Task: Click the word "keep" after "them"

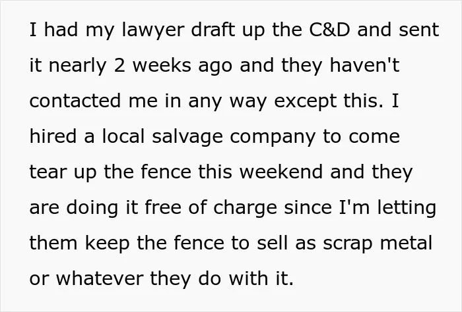Action: point(108,244)
